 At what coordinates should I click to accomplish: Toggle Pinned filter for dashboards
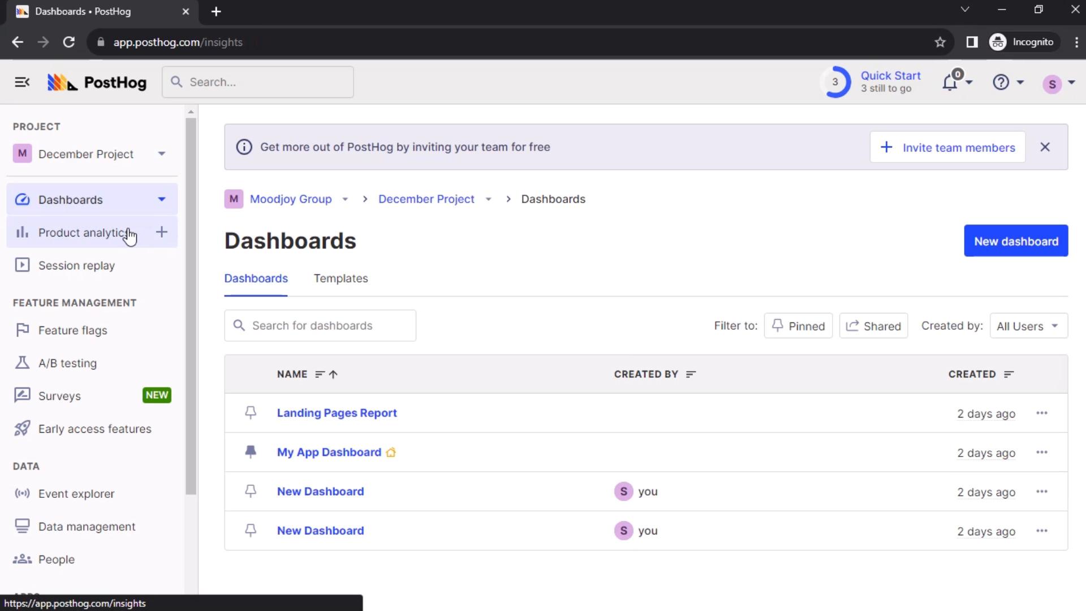tap(798, 326)
